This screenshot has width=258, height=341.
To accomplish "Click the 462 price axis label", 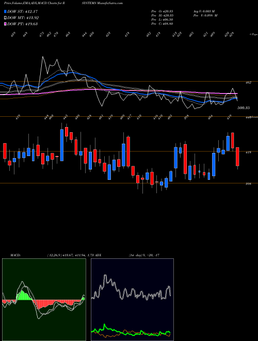I will (x=248, y=83).
